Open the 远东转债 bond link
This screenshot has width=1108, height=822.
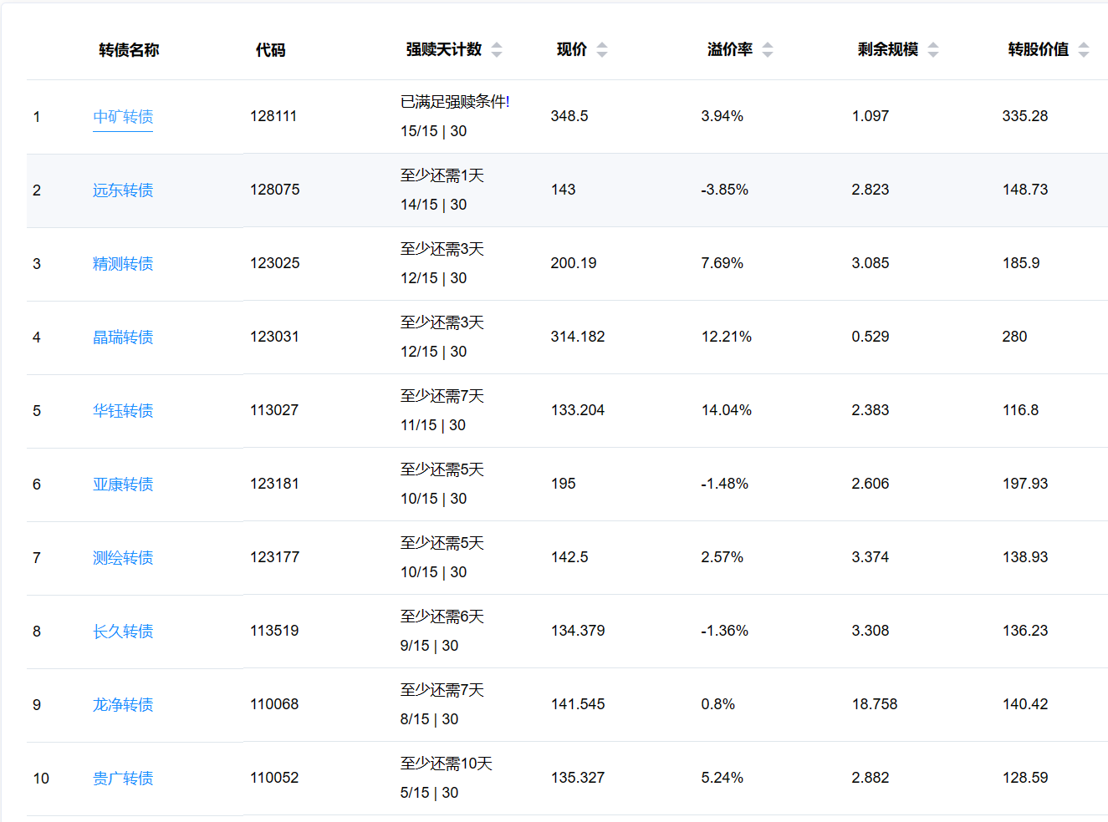(x=123, y=190)
